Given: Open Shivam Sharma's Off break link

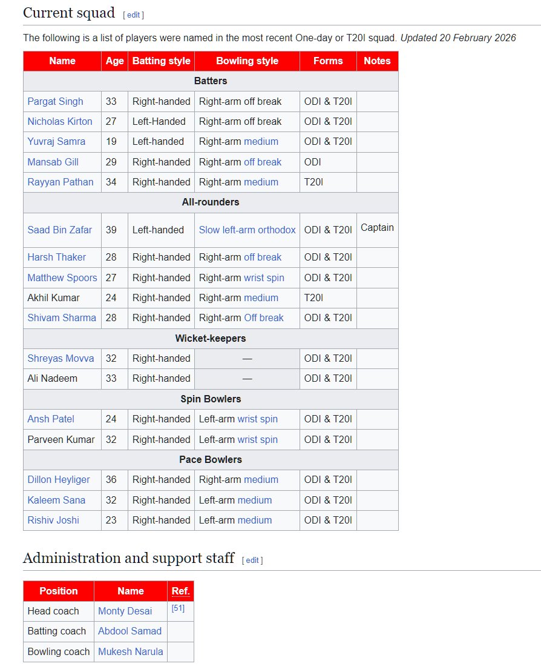Looking at the screenshot, I should pyautogui.click(x=264, y=318).
